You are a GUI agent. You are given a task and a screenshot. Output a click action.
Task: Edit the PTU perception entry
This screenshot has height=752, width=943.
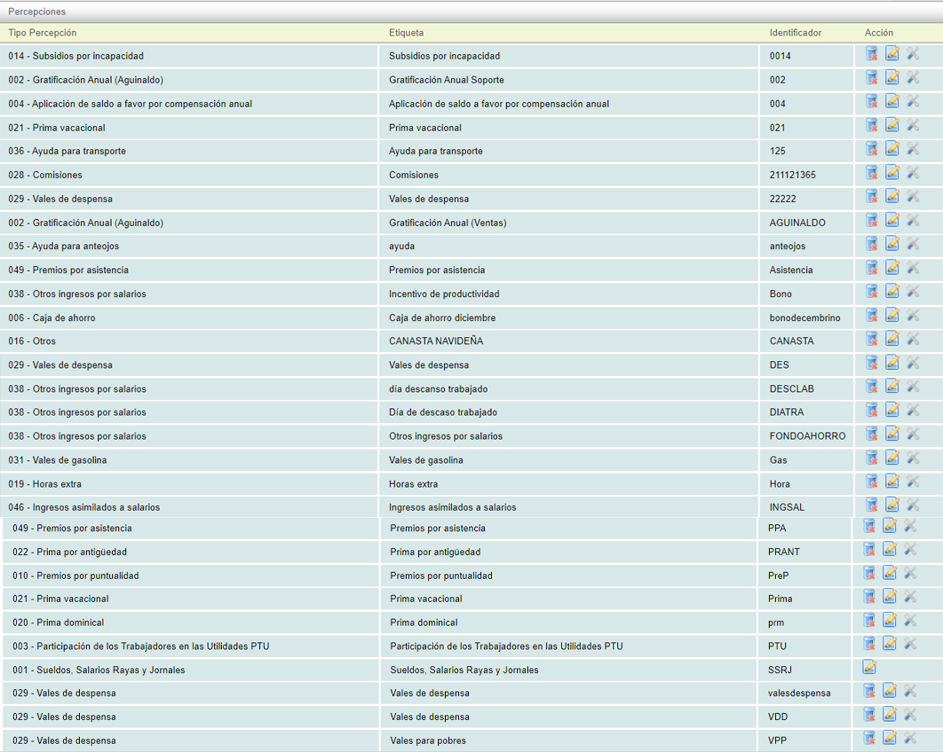point(890,645)
